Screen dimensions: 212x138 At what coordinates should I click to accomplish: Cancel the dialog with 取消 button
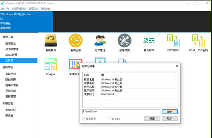(170, 118)
